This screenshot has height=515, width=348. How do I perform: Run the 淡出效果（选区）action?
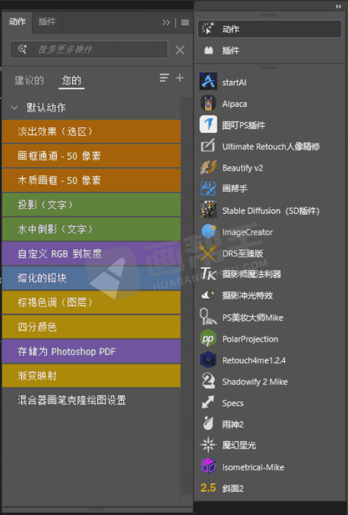pos(91,131)
